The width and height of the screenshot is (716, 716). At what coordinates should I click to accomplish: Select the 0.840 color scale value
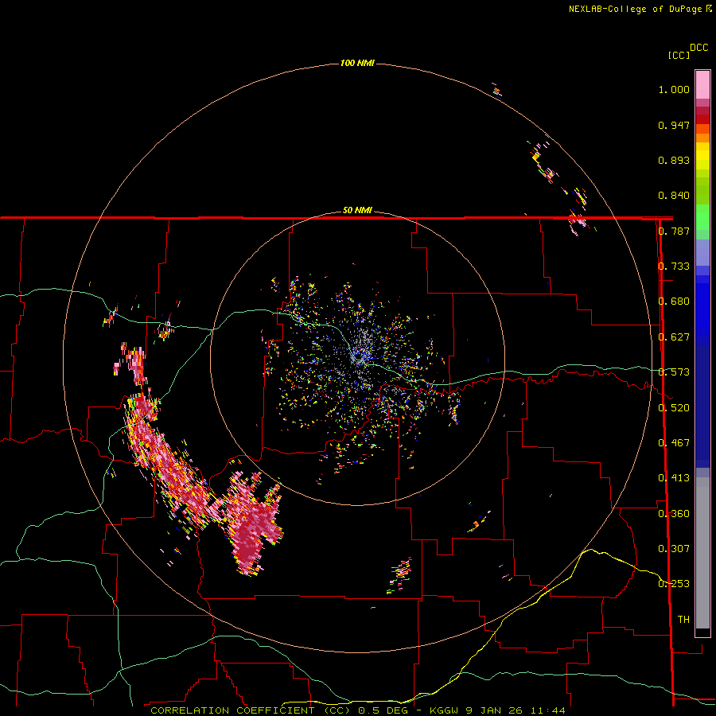tap(674, 196)
